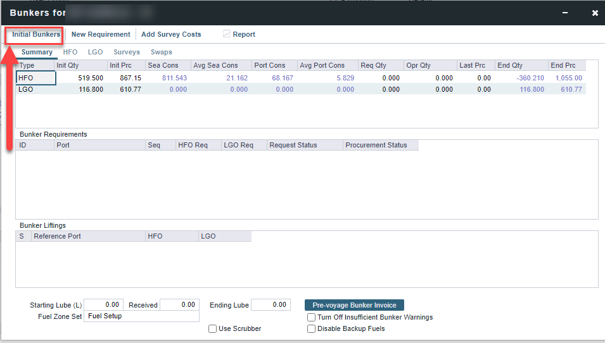Enable the Use Scrubber checkbox

[213, 328]
